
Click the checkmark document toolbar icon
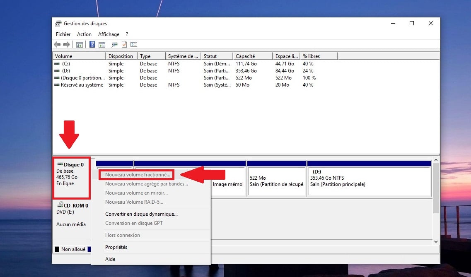tap(124, 44)
